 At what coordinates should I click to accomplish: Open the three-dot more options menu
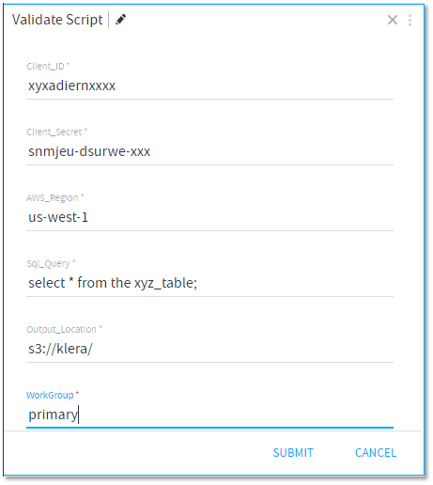410,20
